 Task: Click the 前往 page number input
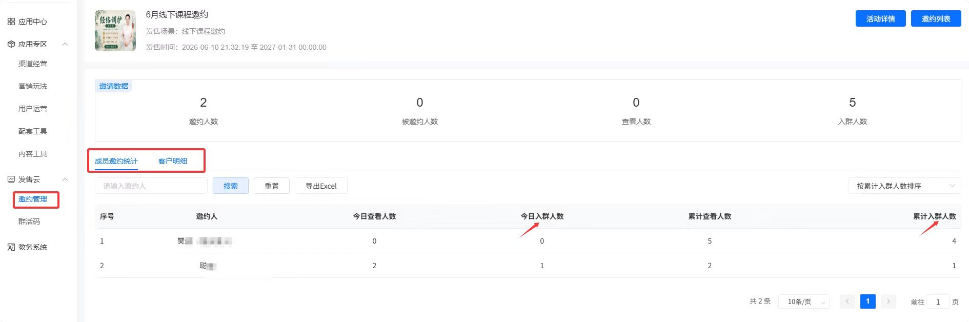coord(938,301)
